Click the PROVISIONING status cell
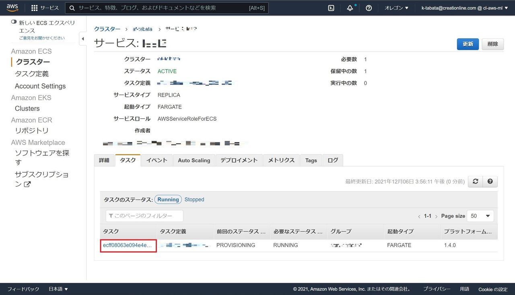The width and height of the screenshot is (515, 295). coord(236,245)
